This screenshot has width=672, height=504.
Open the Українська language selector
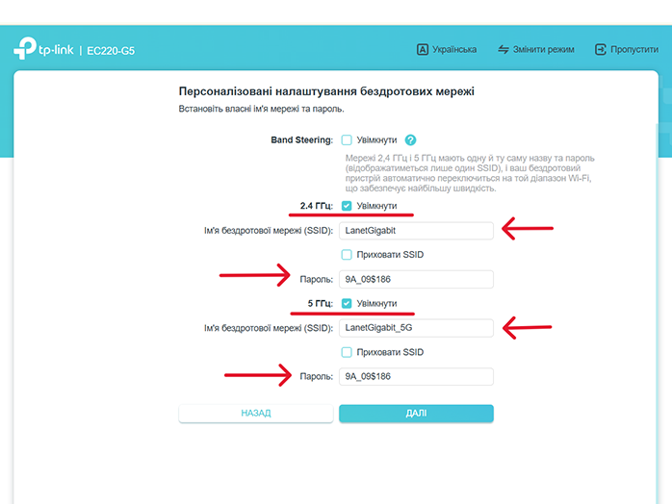pyautogui.click(x=447, y=50)
